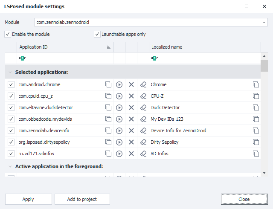273x209 pixels.
Task: Apply the module settings
Action: tap(29, 199)
